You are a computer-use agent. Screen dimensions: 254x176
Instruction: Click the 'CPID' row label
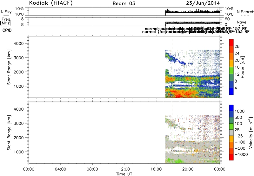point(7,30)
